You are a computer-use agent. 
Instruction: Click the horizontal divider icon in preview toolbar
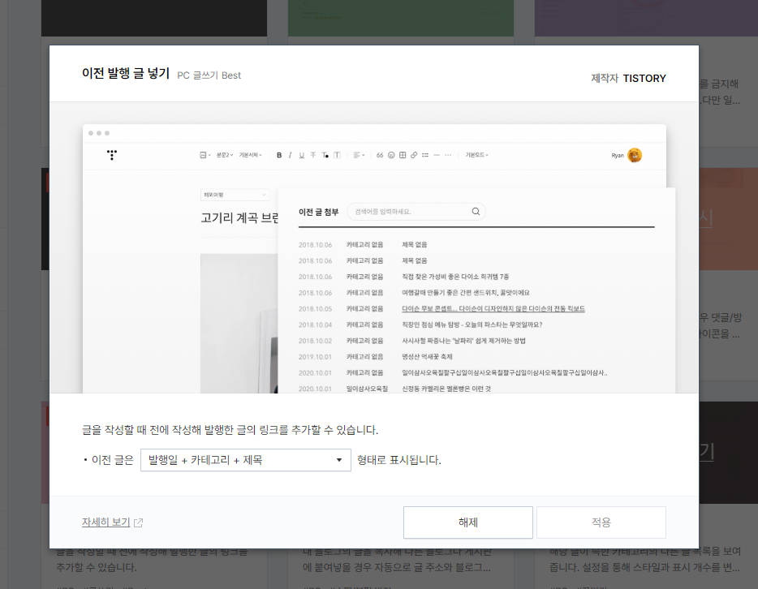pos(437,155)
